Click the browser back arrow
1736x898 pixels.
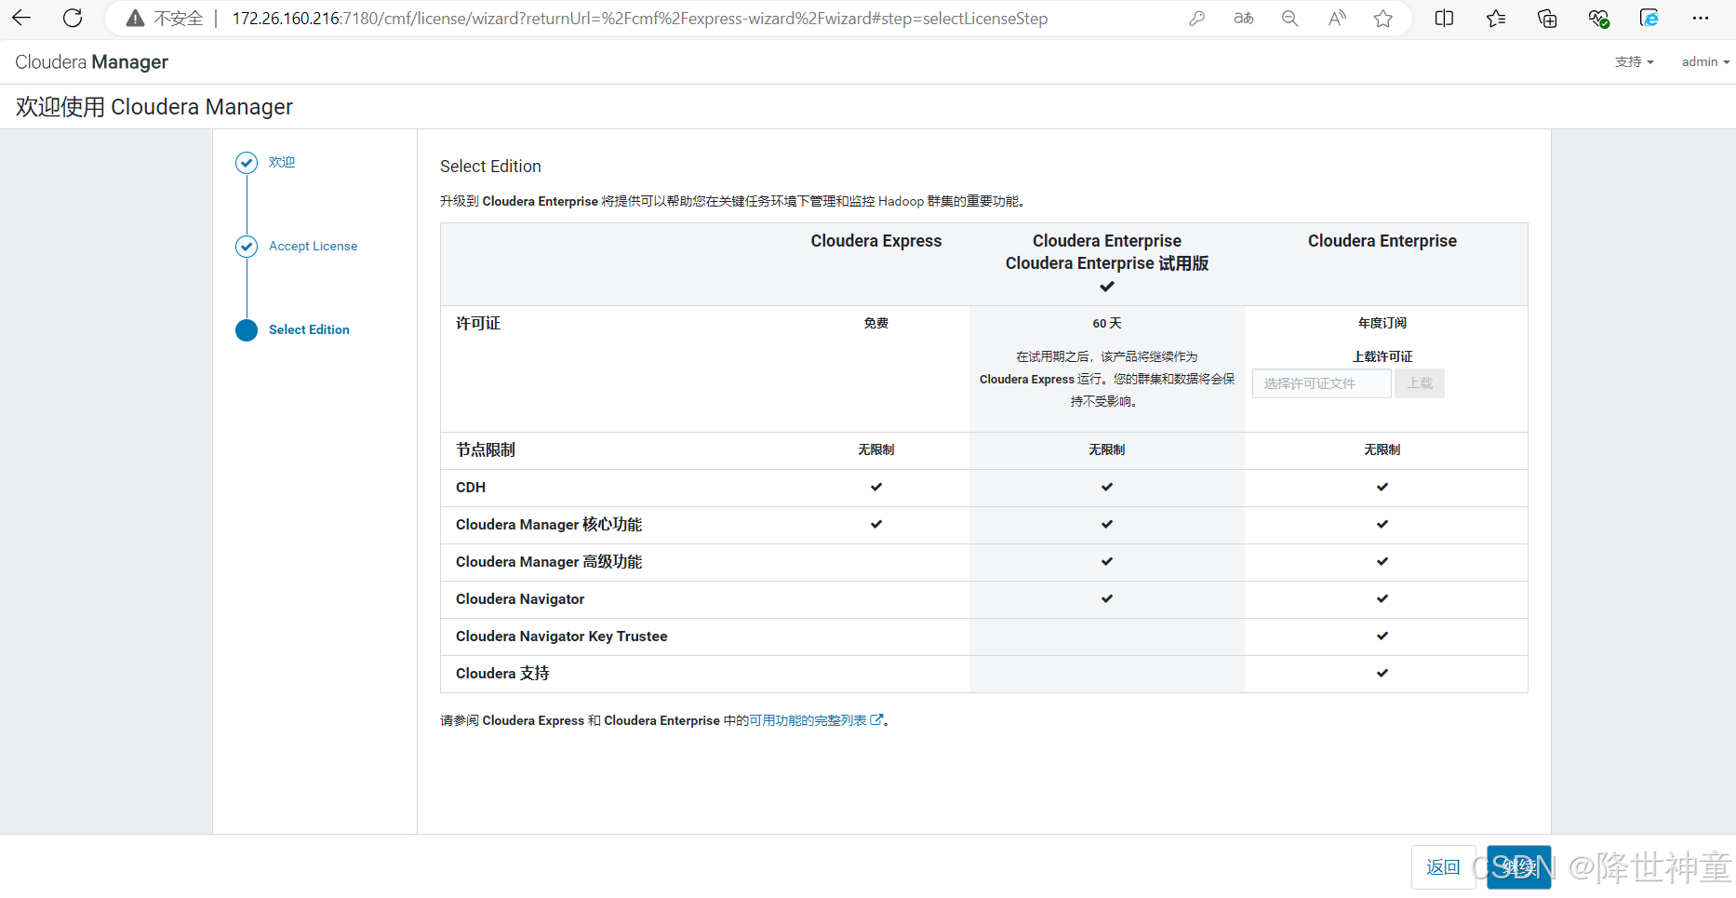(21, 18)
